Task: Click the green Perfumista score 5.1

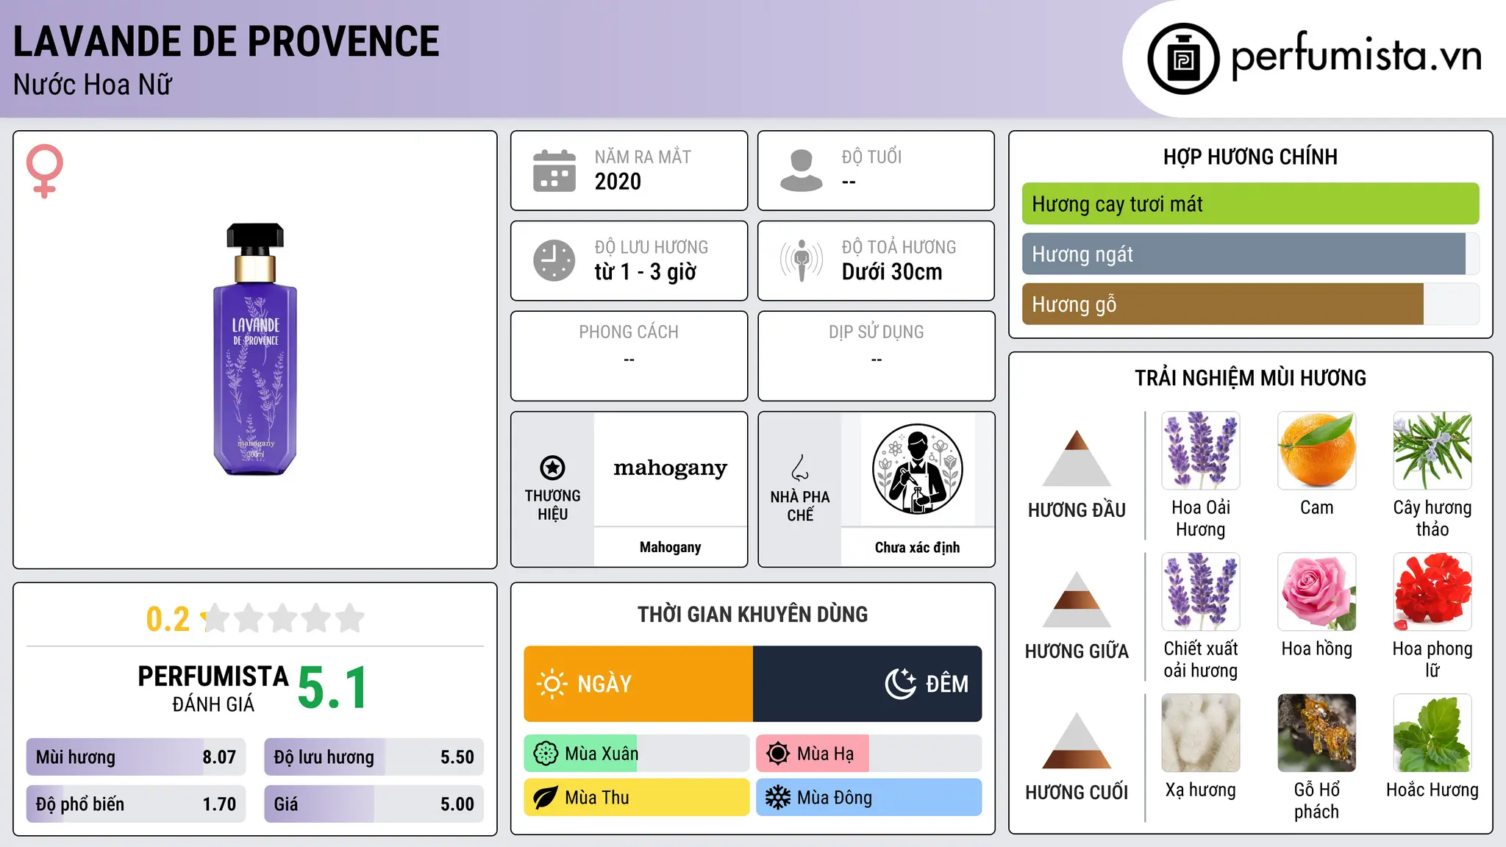Action: coord(332,687)
